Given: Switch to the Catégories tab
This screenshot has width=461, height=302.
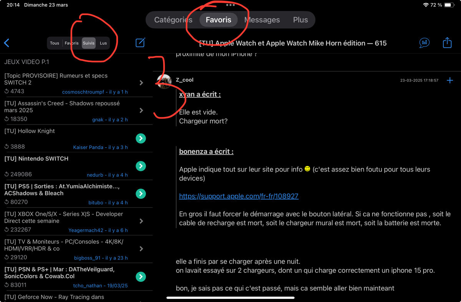Looking at the screenshot, I should coord(173,20).
